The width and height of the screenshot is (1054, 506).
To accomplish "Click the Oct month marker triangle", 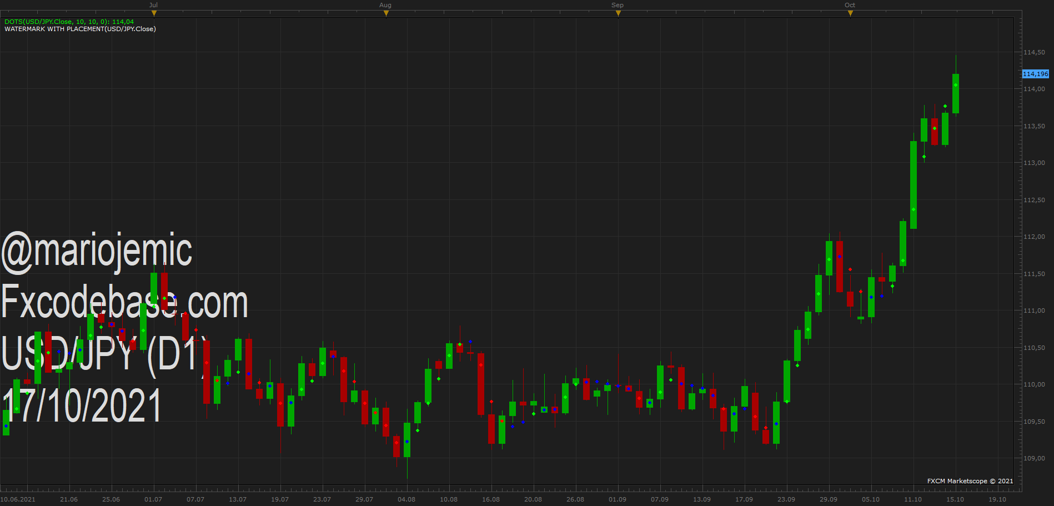I will click(850, 13).
